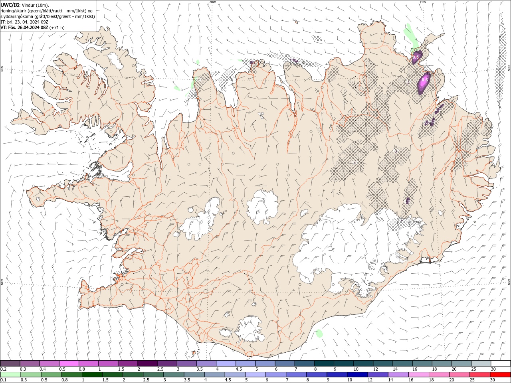Select the deep blue lower-scale swatch starting at 10

pyautogui.click(x=357, y=375)
